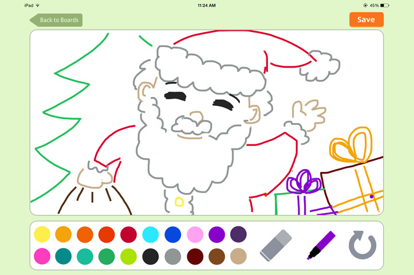This screenshot has width=414, height=275.
Task: Go back using Back to Boards
Action: [56, 20]
